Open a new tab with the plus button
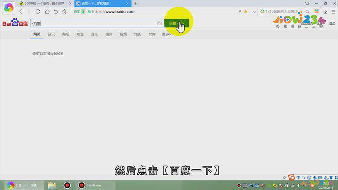The image size is (338, 190). tap(136, 3)
